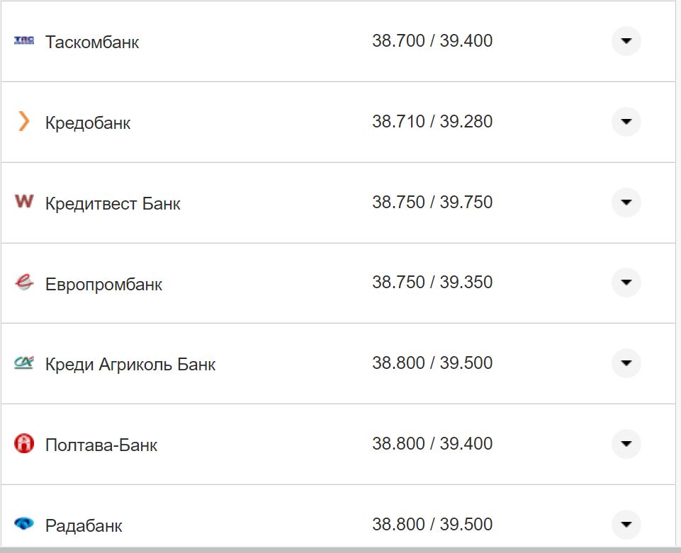Click the Полтава-Банк red circle logo
This screenshot has width=681, height=553.
click(x=23, y=444)
